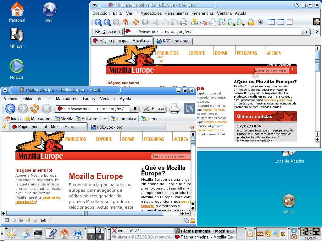Switch to KDE-Look.org tab in Mozilla
The width and height of the screenshot is (322, 241).
[127, 127]
